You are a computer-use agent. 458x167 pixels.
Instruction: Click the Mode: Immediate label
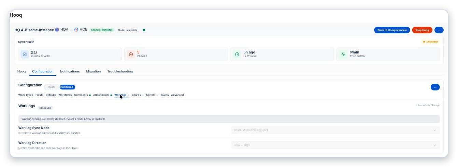pyautogui.click(x=128, y=30)
